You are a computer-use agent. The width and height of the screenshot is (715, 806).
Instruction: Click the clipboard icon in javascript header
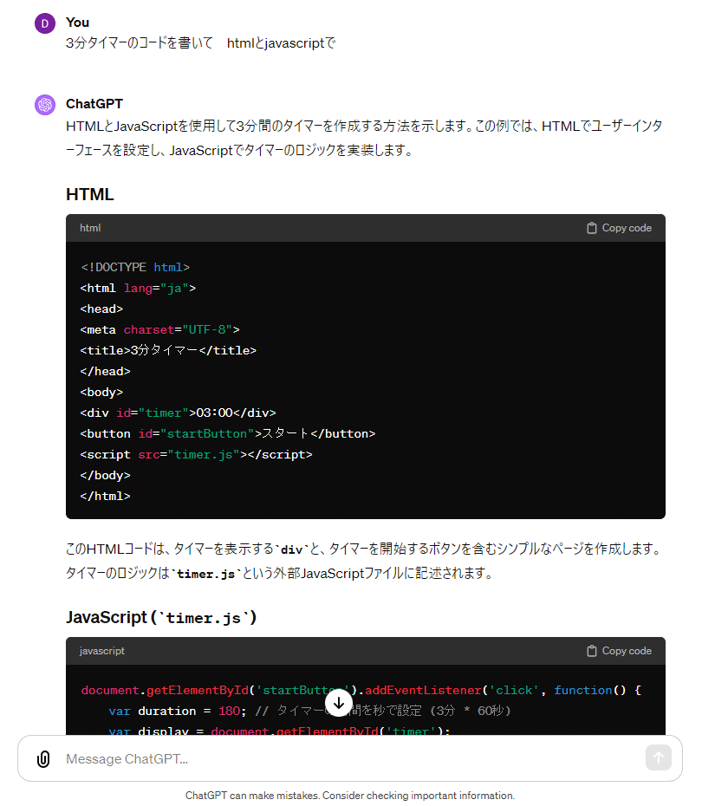pos(592,651)
